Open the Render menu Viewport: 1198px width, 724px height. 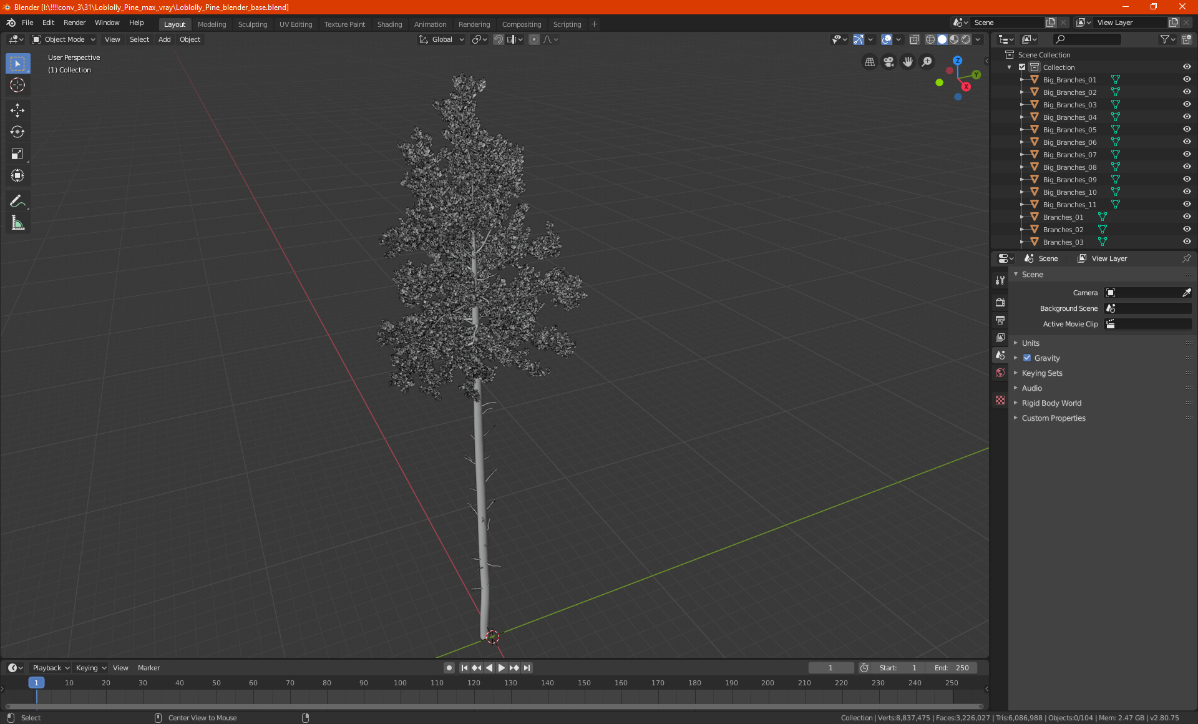point(74,22)
